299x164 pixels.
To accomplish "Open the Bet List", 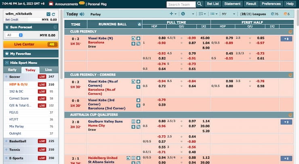I will pyautogui.click(x=213, y=4).
